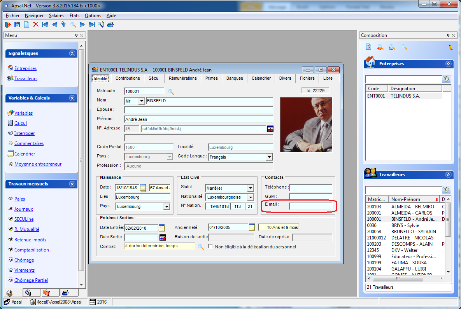Click the Chômage Partiel link

point(31,280)
